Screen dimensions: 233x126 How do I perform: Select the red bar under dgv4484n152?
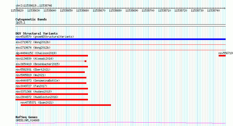[x=52, y=56]
